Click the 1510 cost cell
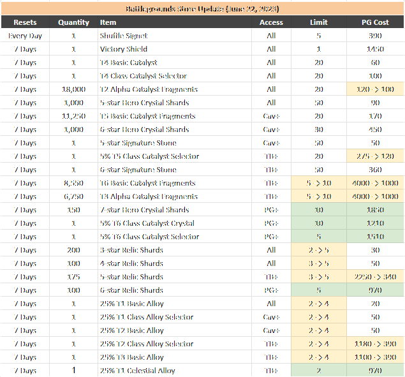Screen dimensions: 405x377 pos(375,237)
